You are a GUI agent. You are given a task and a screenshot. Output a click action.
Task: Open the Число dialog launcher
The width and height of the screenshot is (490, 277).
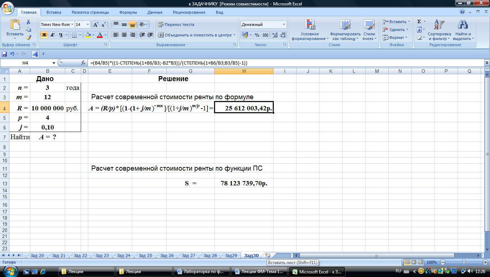tap(285, 45)
